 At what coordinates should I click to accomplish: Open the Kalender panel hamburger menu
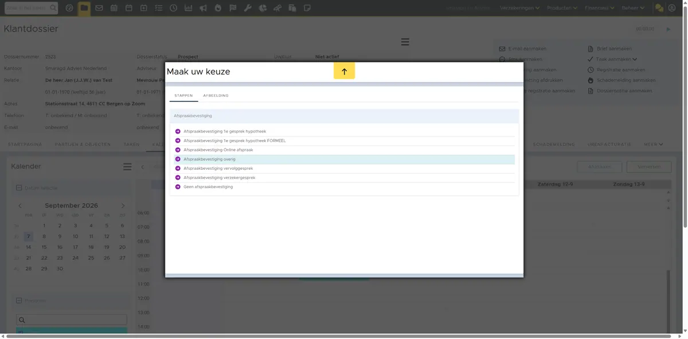(127, 167)
